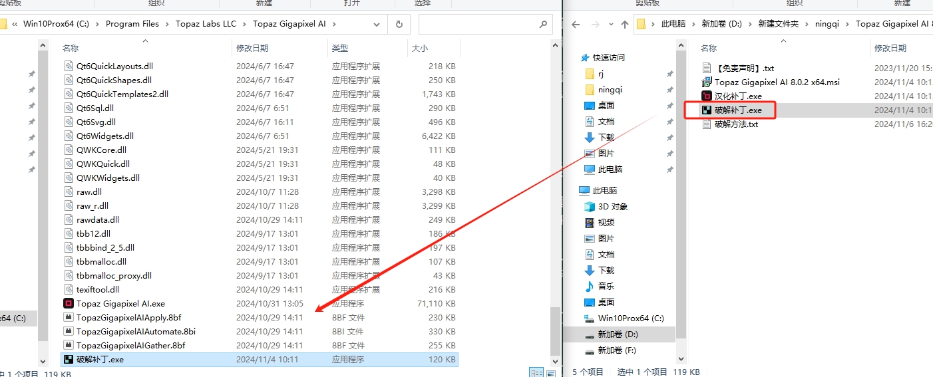Open recent locations dropdown in right window
Image resolution: width=933 pixels, height=377 pixels.
click(611, 25)
